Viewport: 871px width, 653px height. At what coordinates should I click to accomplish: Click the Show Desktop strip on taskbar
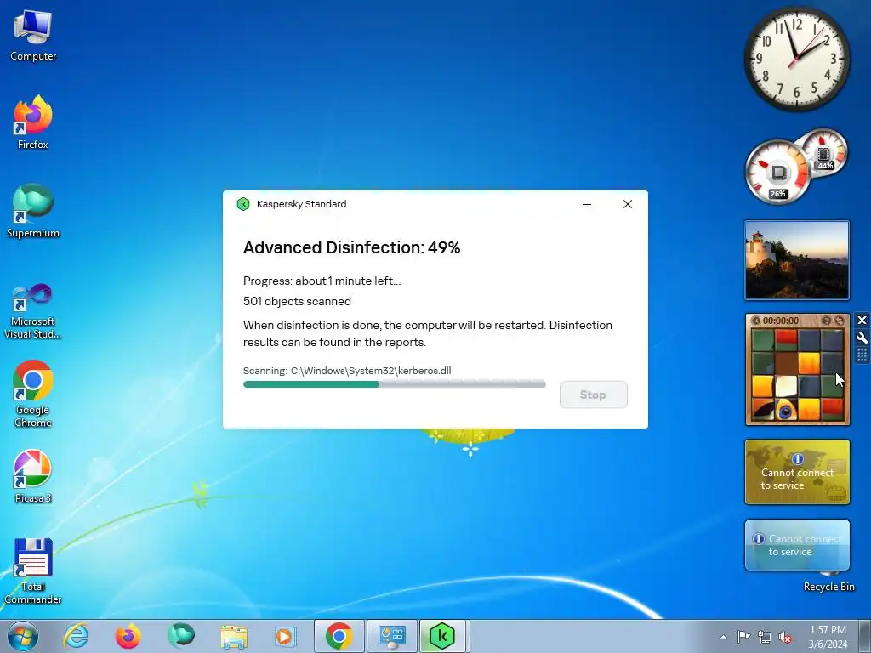tap(865, 636)
